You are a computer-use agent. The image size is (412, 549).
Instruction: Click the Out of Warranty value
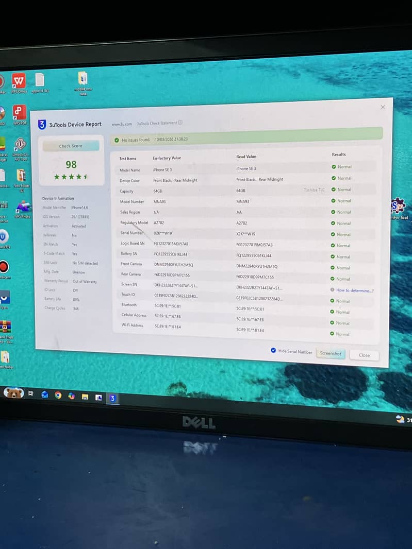85,282
